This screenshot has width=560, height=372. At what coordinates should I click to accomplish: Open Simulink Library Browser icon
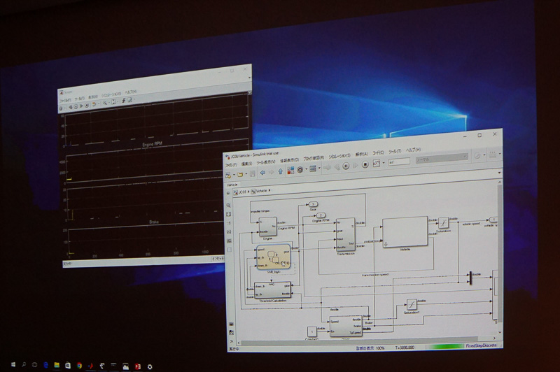290,170
